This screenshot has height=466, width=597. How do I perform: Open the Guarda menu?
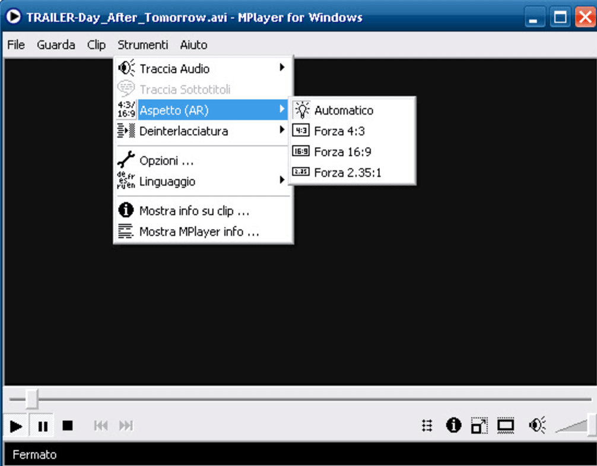point(56,45)
